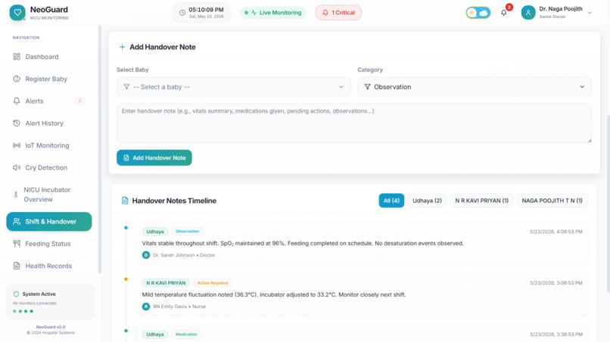Click the Alert History clock icon
610x342 pixels.
(17, 123)
